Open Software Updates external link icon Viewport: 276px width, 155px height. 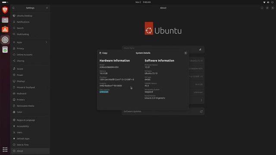click(x=201, y=112)
